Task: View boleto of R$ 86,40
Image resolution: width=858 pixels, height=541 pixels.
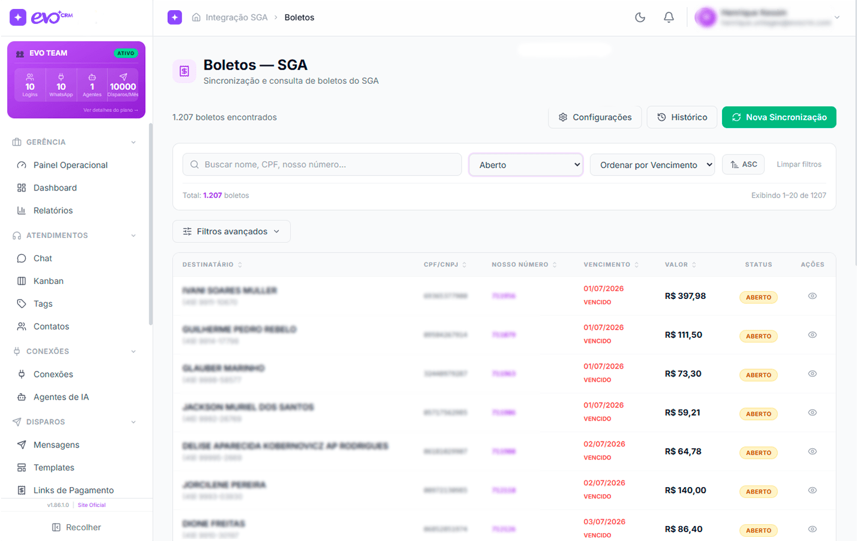Action: [812, 530]
